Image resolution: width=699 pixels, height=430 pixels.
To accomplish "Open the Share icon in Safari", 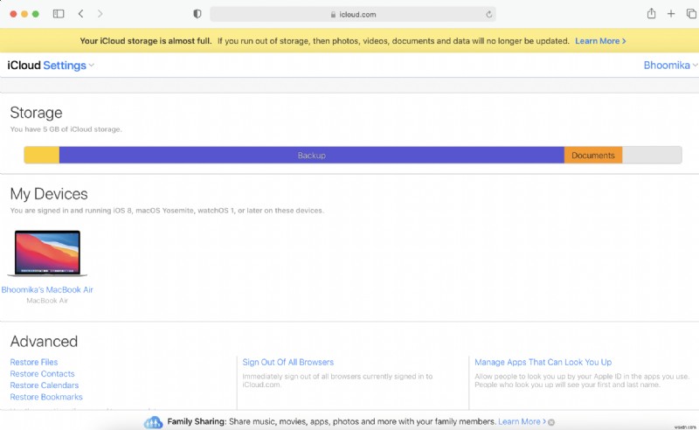I will pos(651,14).
